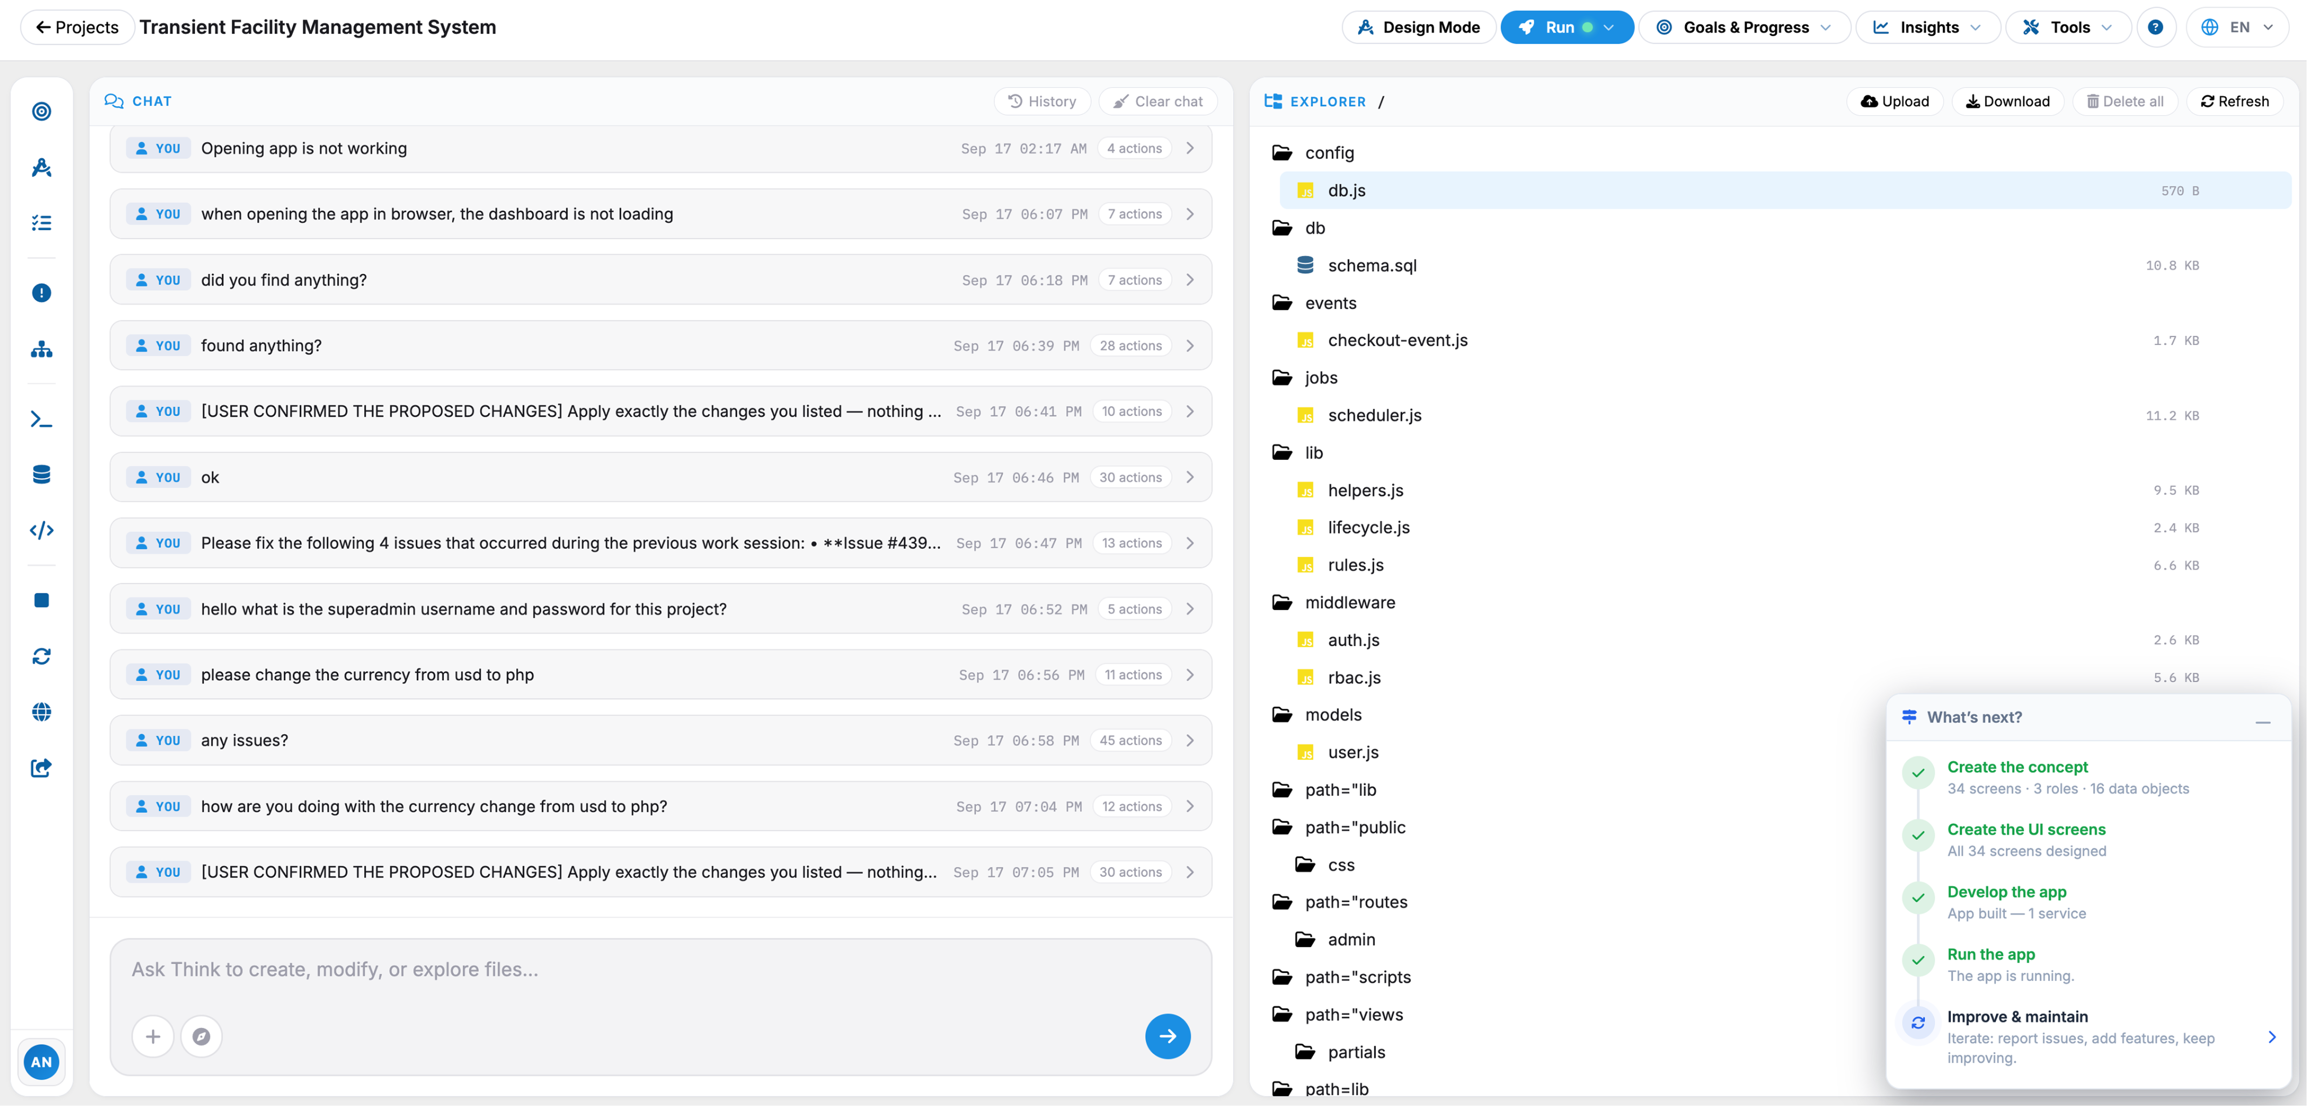Open the database icon in left sidebar
This screenshot has height=1106, width=2307.
(x=41, y=474)
